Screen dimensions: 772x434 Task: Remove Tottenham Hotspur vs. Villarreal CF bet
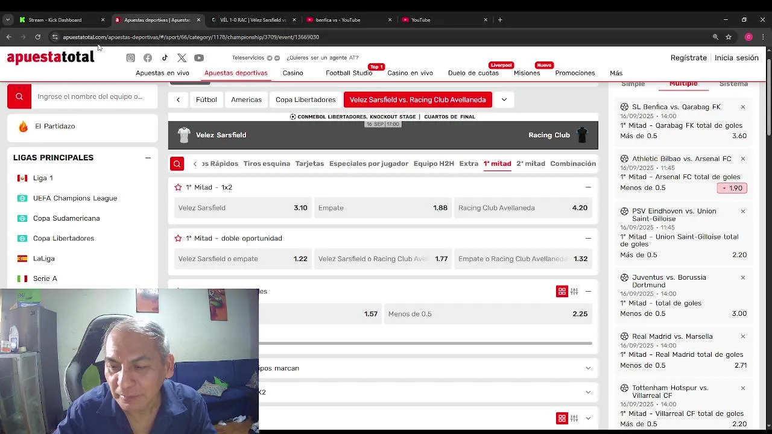tap(743, 388)
